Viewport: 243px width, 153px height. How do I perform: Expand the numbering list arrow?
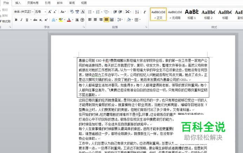[x=102, y=12]
